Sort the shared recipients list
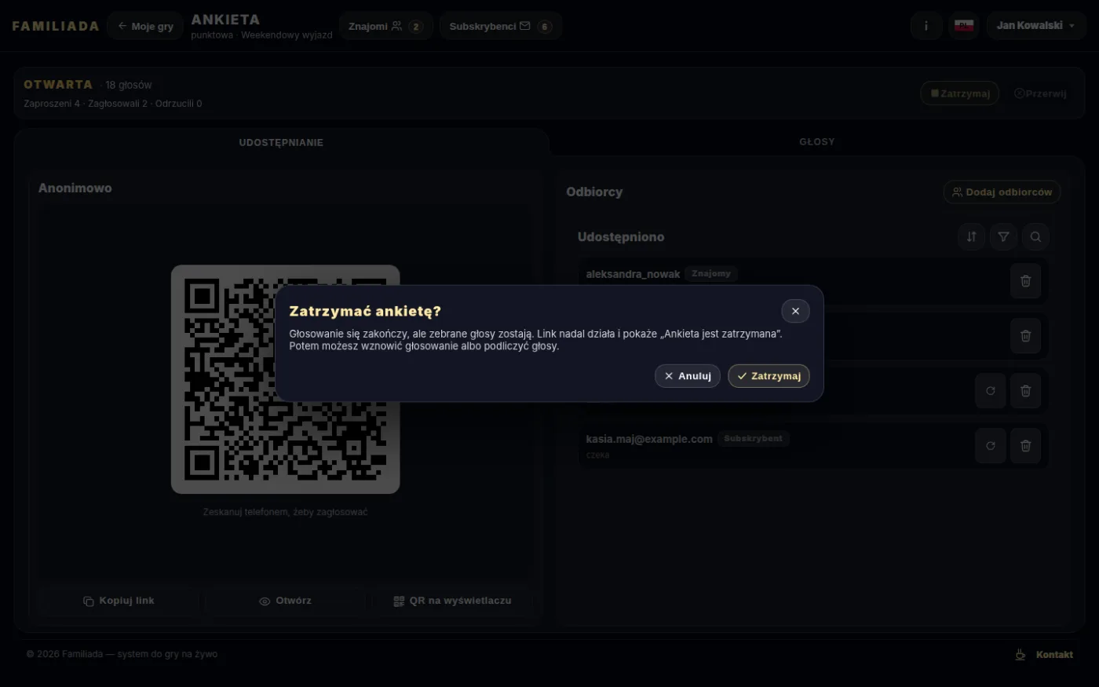The image size is (1099, 687). click(972, 236)
